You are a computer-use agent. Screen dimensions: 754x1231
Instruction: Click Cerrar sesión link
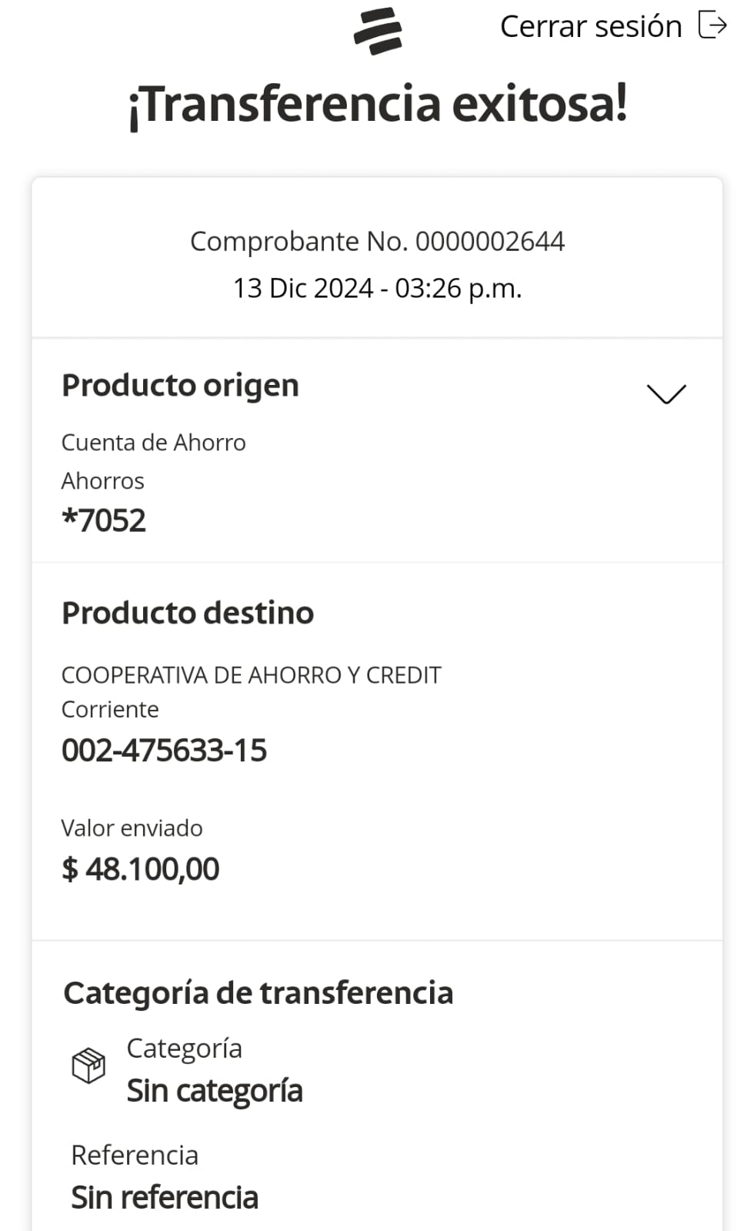[x=591, y=27]
